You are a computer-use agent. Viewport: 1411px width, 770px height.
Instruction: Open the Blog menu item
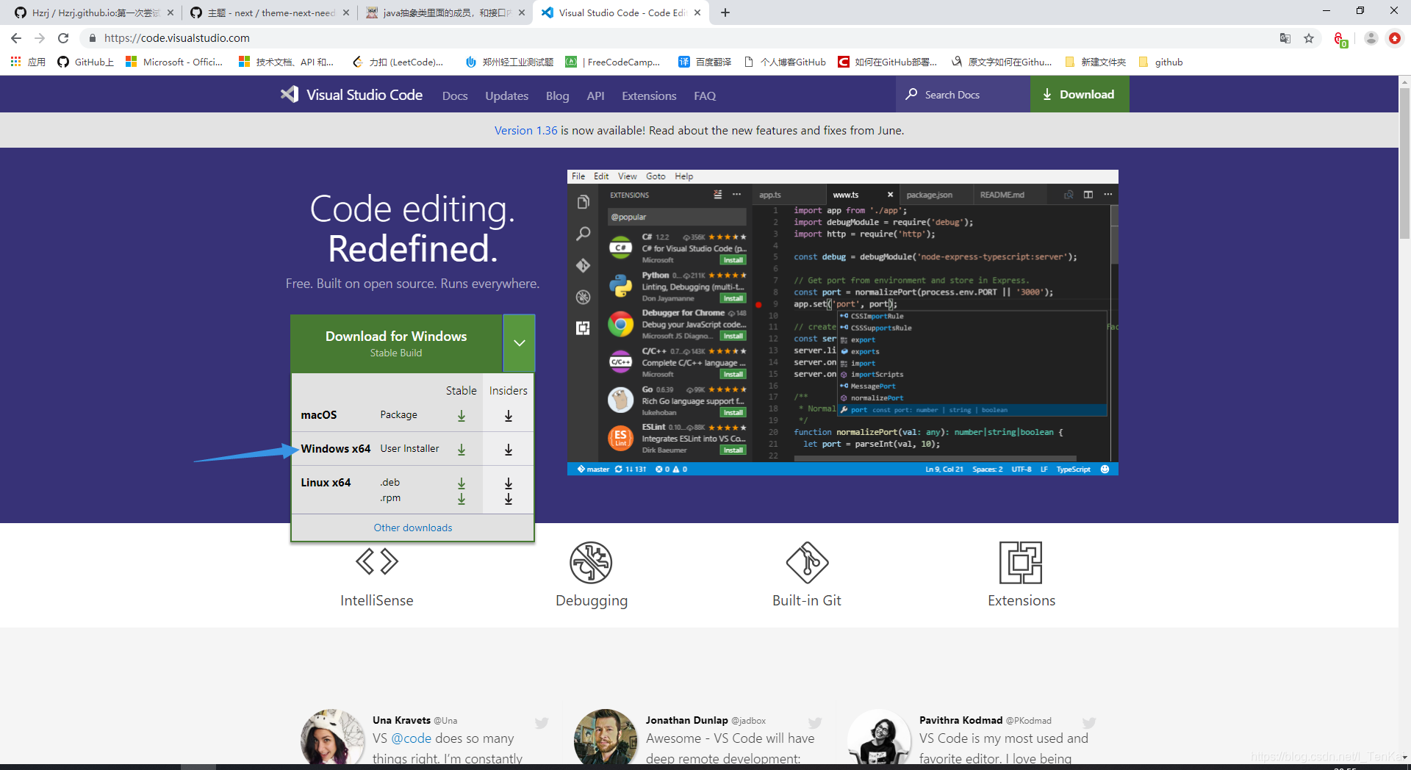pyautogui.click(x=557, y=96)
